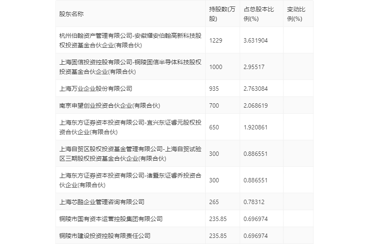Viewport: 369px width, 244px height.
Task: Click the holding value 1000
Action: (216, 67)
